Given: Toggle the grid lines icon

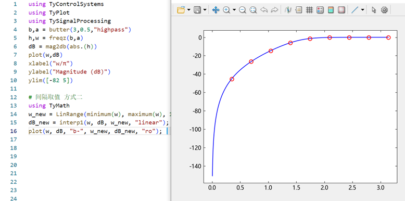Looking at the screenshot, I should 309,10.
